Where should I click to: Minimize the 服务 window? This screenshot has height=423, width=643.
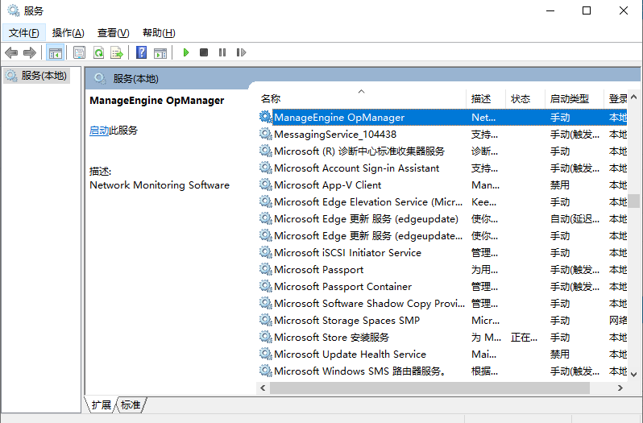point(550,10)
